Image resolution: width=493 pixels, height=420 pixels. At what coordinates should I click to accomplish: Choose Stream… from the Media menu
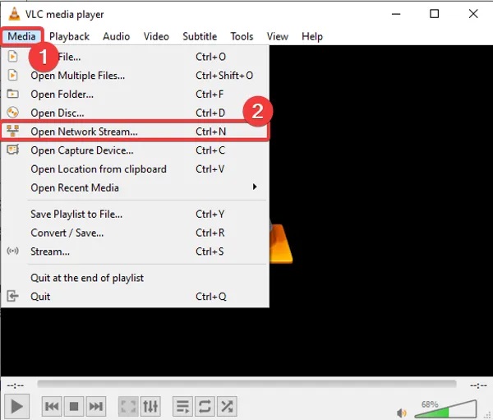tap(136, 252)
